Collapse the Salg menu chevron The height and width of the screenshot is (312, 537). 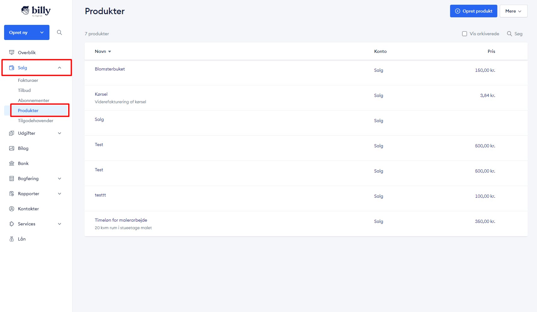pos(60,68)
